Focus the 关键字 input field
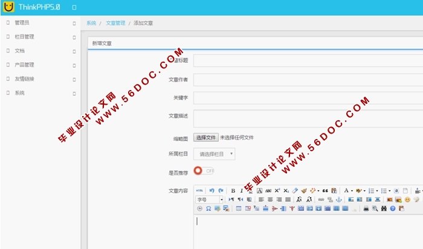The height and width of the screenshot is (249, 423). pos(308,98)
